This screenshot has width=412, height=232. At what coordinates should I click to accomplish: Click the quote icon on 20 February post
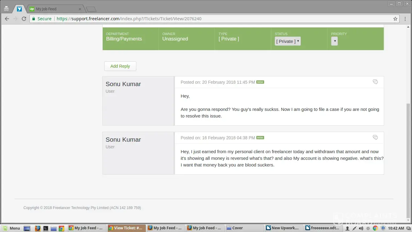pyautogui.click(x=375, y=82)
